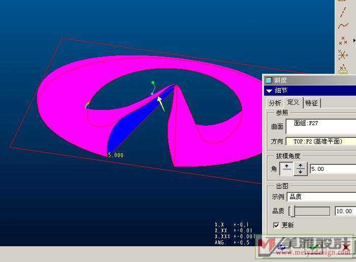Select the datum axis dashed-line tool

[343, 13]
